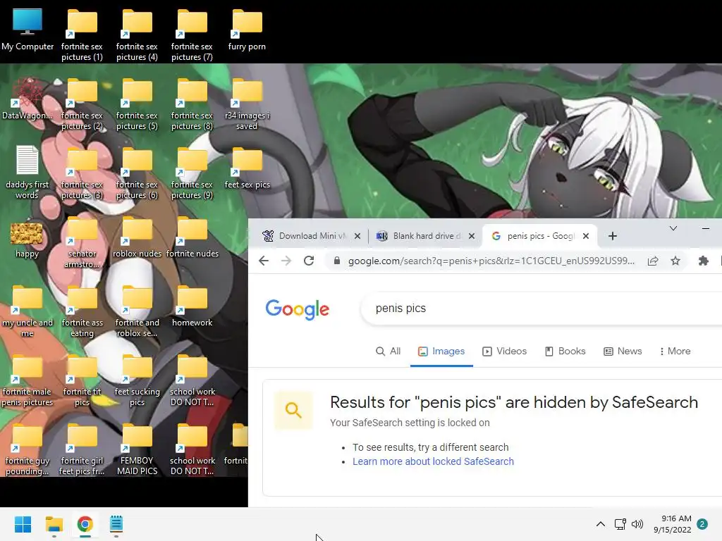Expand the More search options menu
The width and height of the screenshot is (722, 541).
[x=675, y=351]
